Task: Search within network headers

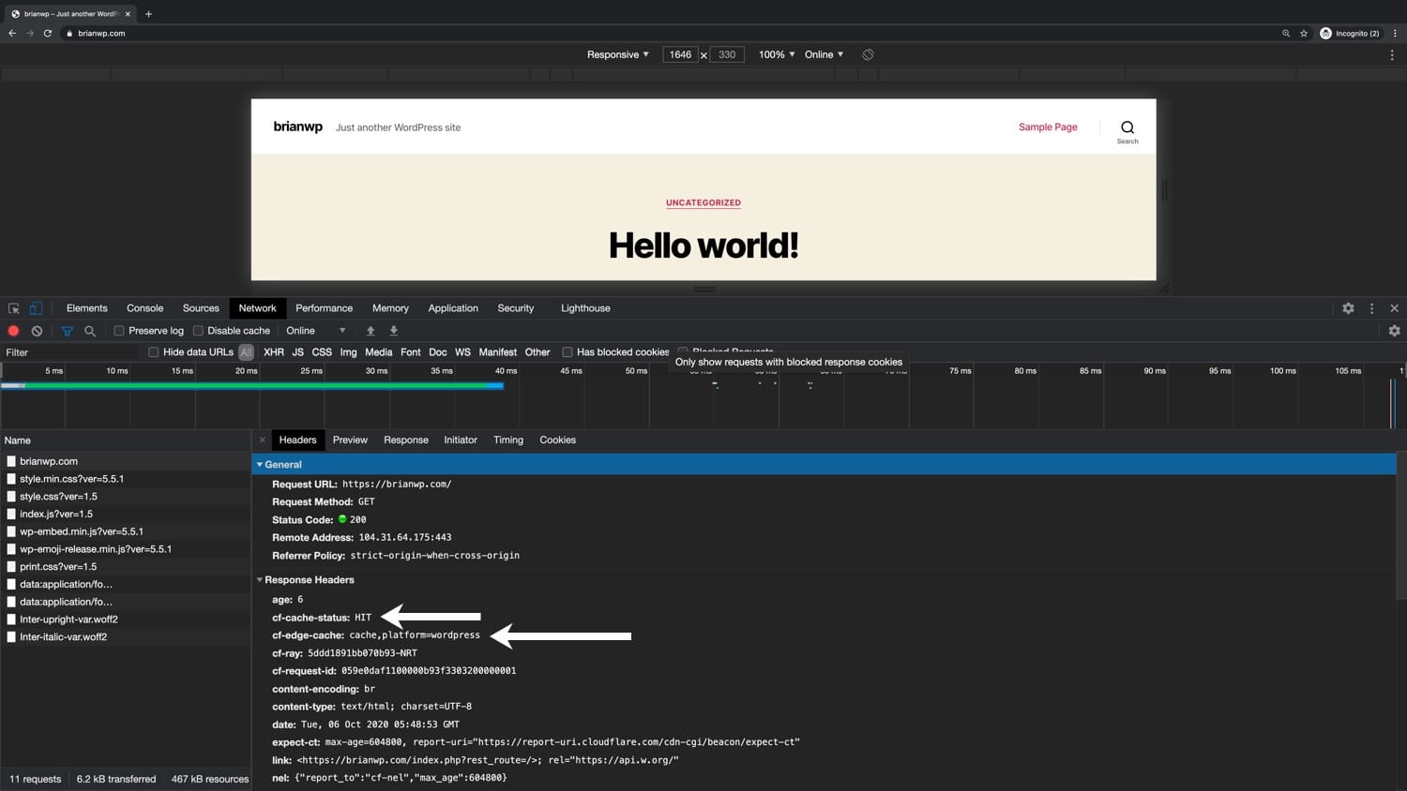Action: point(90,331)
